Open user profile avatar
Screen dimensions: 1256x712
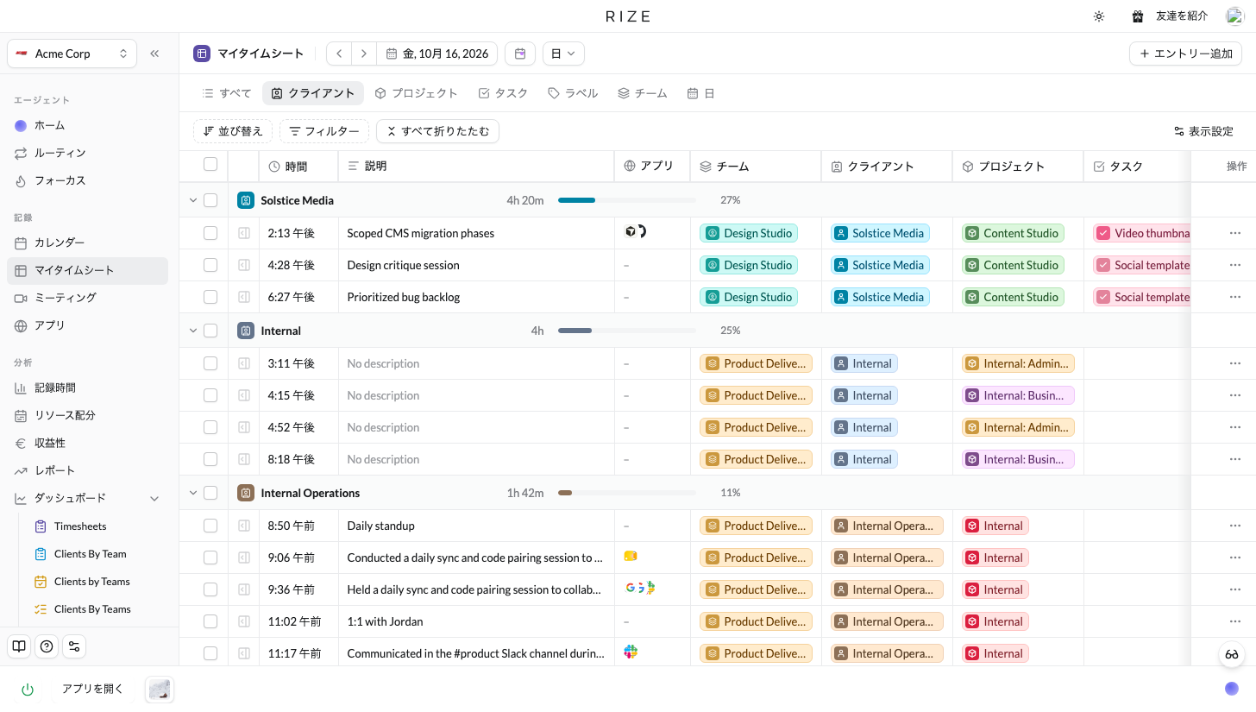pos(1234,16)
